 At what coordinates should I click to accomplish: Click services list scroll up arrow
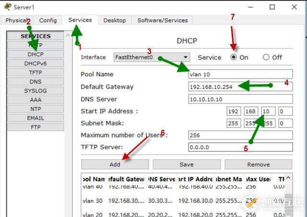68,35
